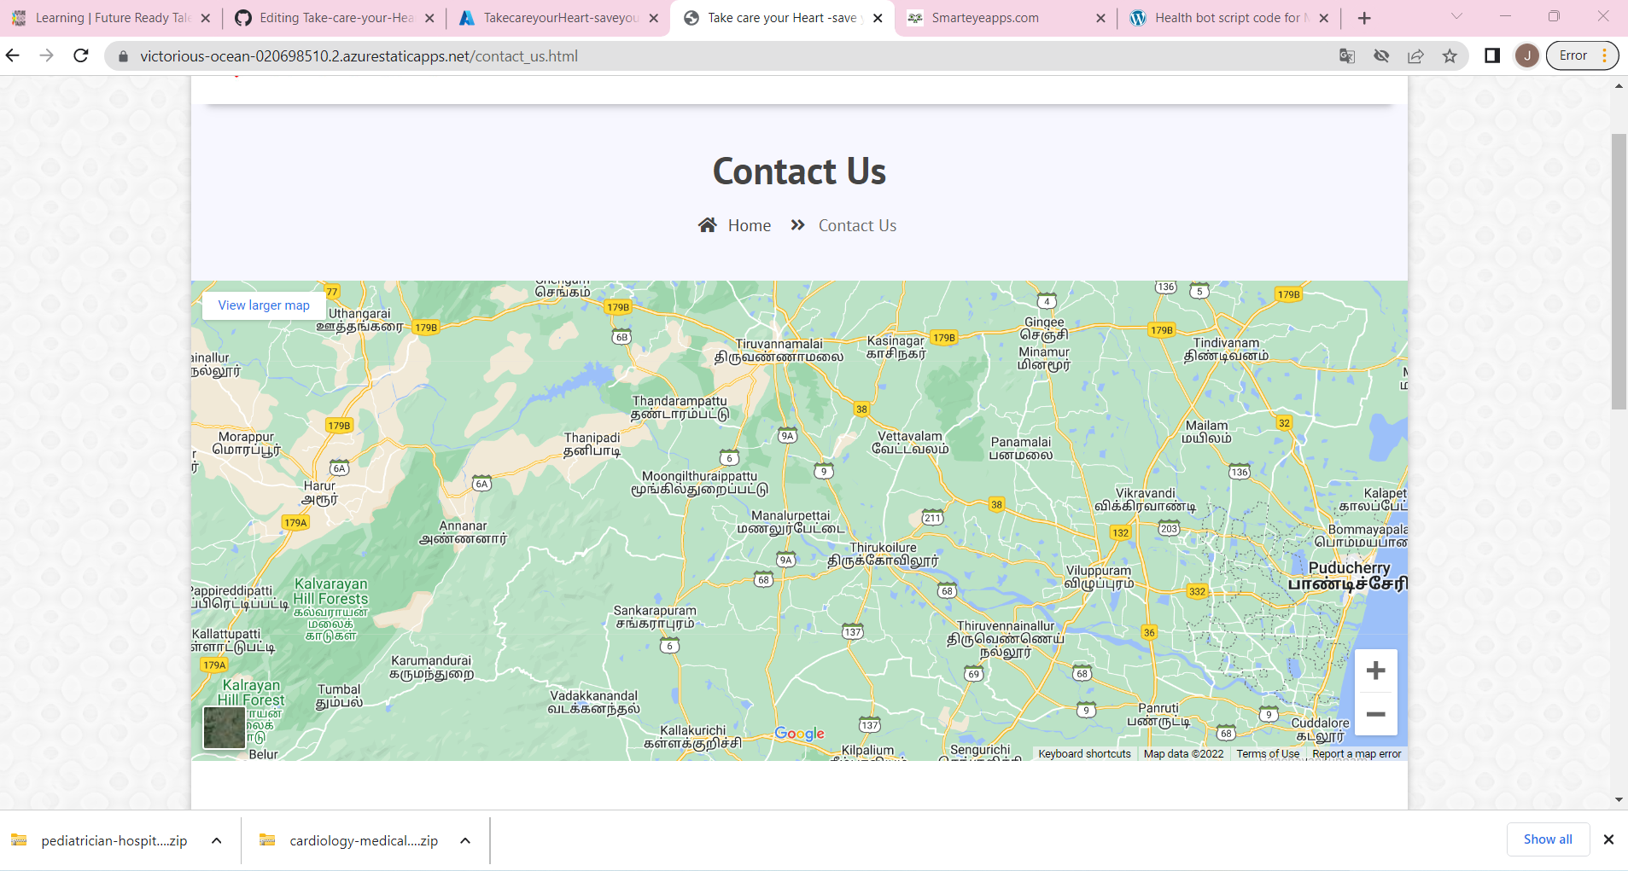Close the Smarteyeapps.com tab
This screenshot has width=1628, height=871.
pyautogui.click(x=1100, y=18)
